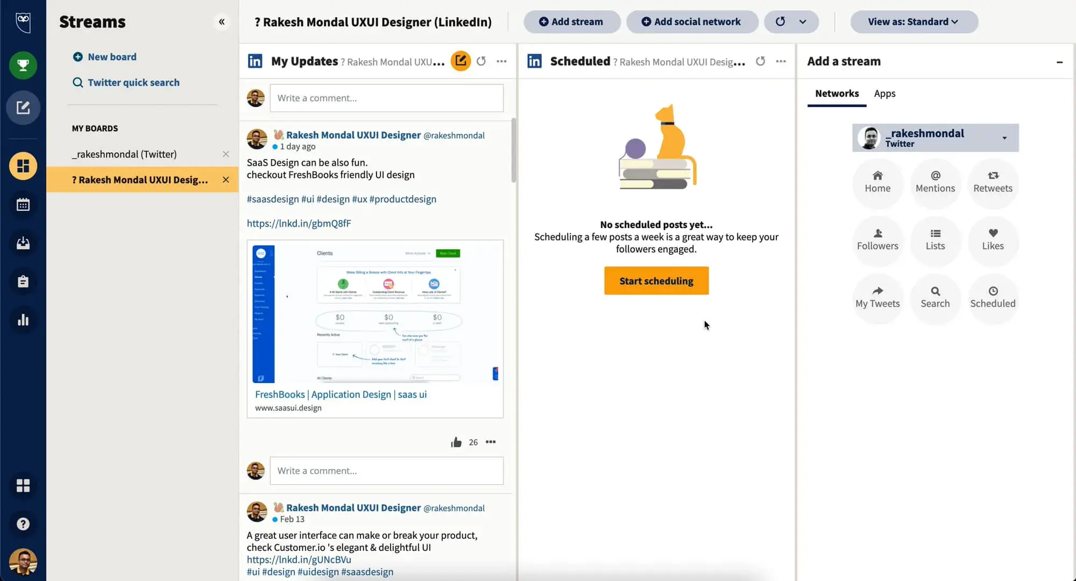Open the Inbox icon in sidebar
The width and height of the screenshot is (1076, 581).
point(23,243)
